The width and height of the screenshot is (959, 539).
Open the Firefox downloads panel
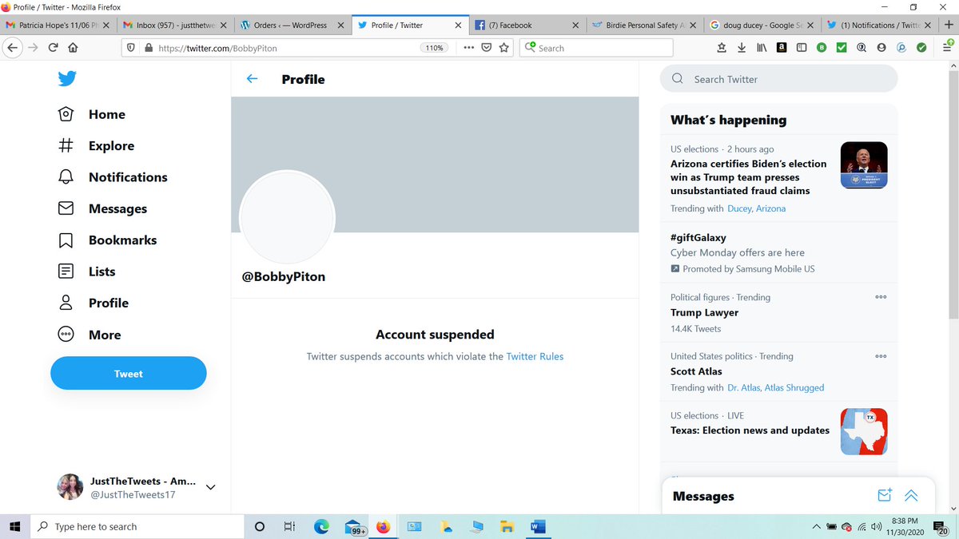tap(742, 48)
